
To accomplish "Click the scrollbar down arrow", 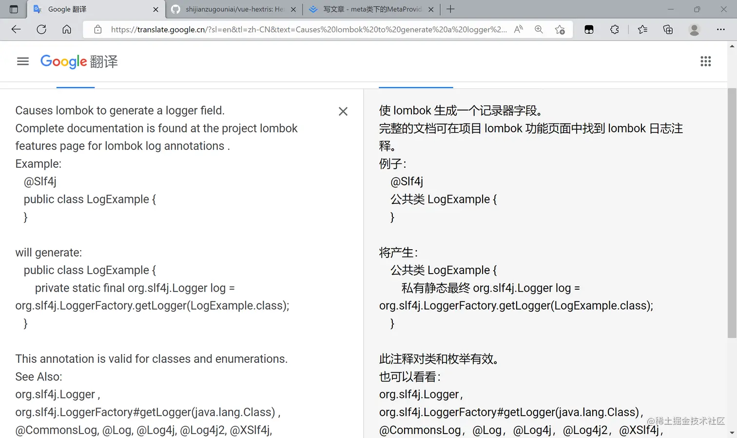I will point(732,433).
